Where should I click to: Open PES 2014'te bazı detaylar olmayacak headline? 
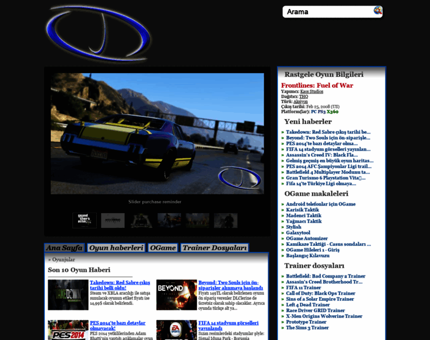[118, 325]
